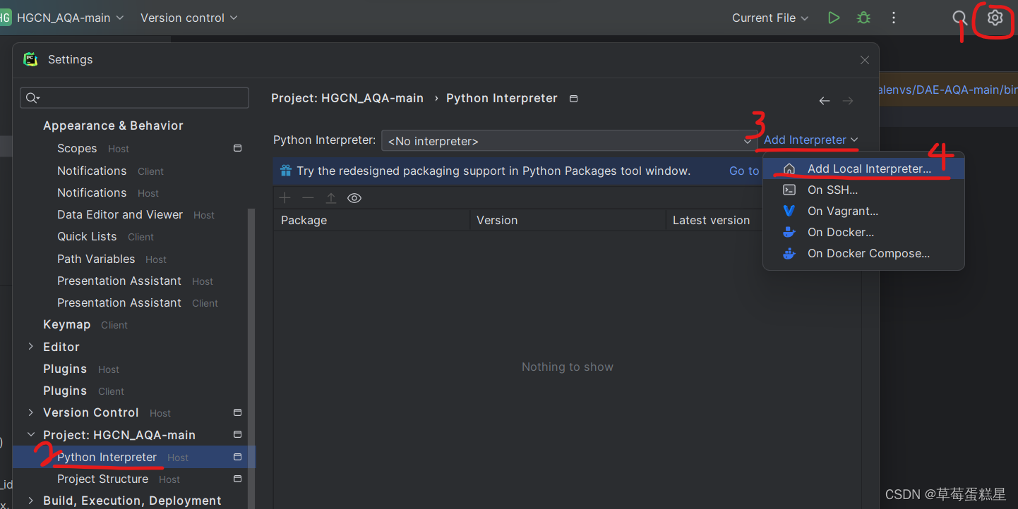Collapse the Project: HGCN_AQA-main node
This screenshot has height=509, width=1018.
pos(30,434)
